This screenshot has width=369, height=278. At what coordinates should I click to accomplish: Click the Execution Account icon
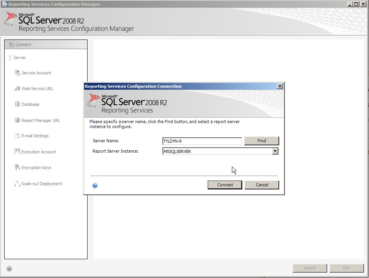[x=17, y=151]
